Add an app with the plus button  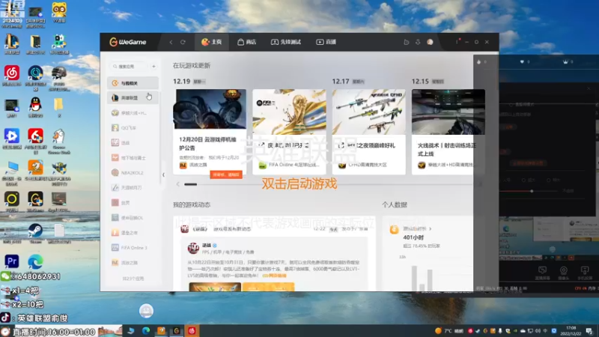tap(153, 67)
